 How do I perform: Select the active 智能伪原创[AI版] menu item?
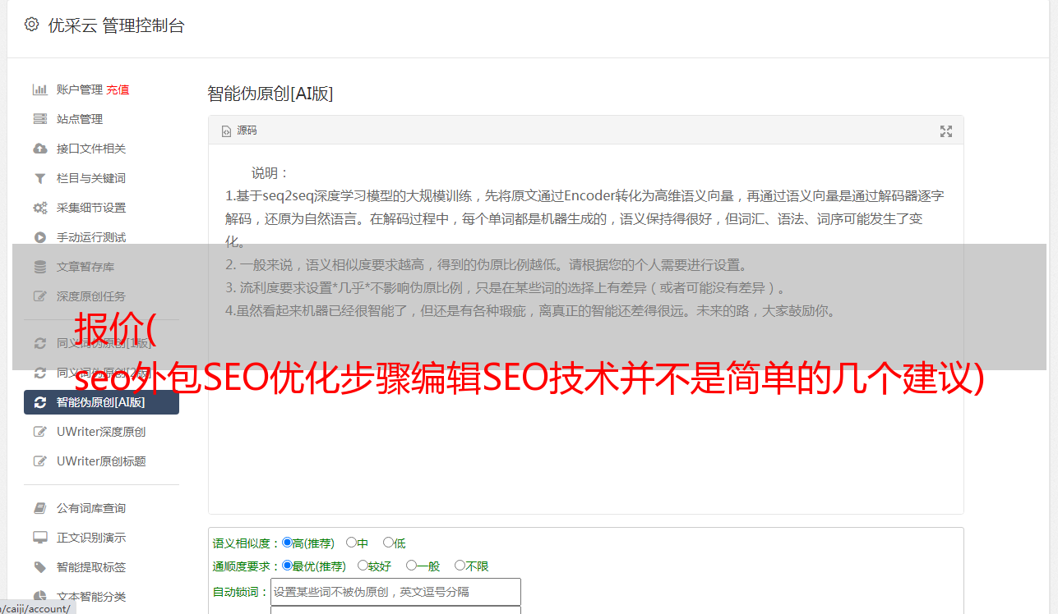101,402
